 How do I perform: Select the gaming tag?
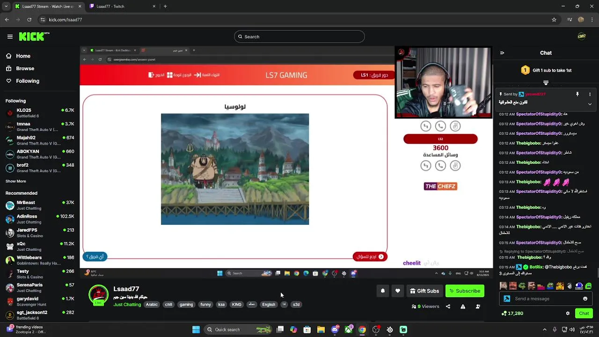click(186, 305)
